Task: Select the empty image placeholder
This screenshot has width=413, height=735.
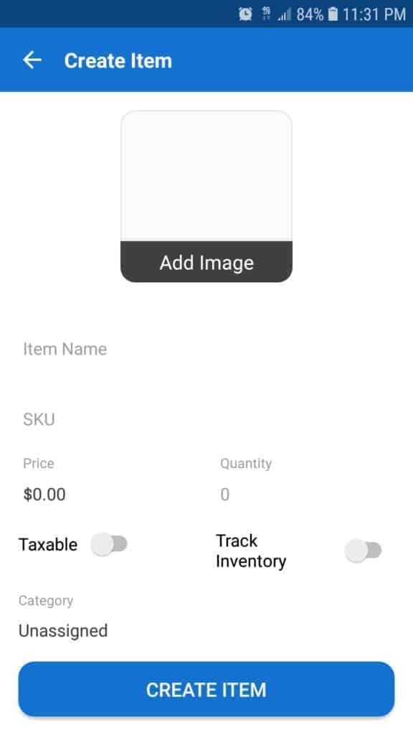Action: pos(206,176)
